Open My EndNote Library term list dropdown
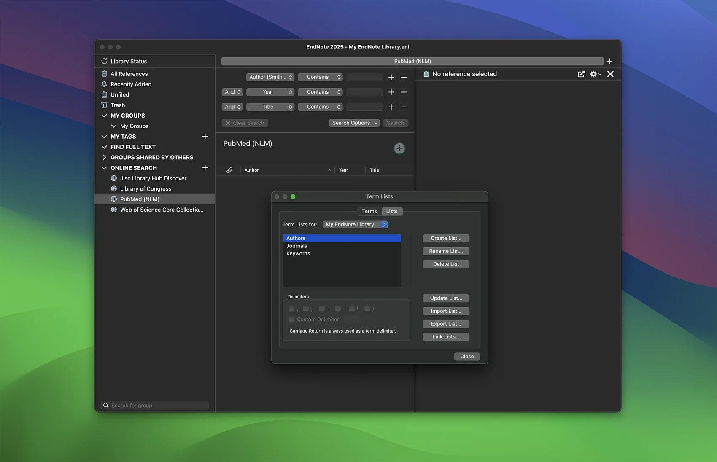 click(x=355, y=225)
